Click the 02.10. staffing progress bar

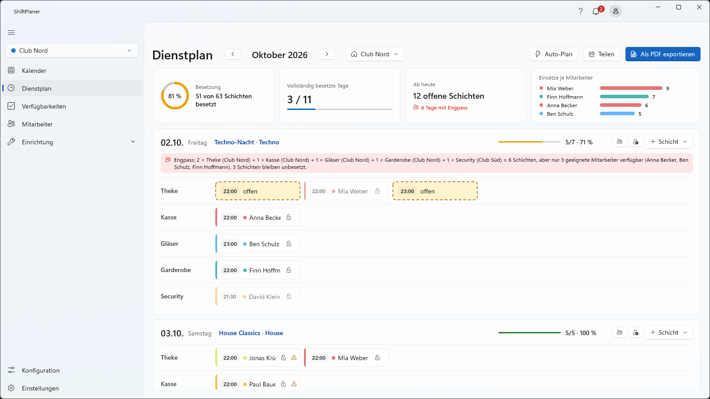(530, 142)
